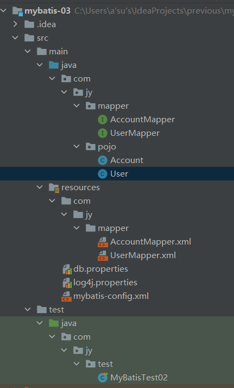Collapse the mybatis-03 project root node
This screenshot has height=388, width=234.
(x=3, y=11)
